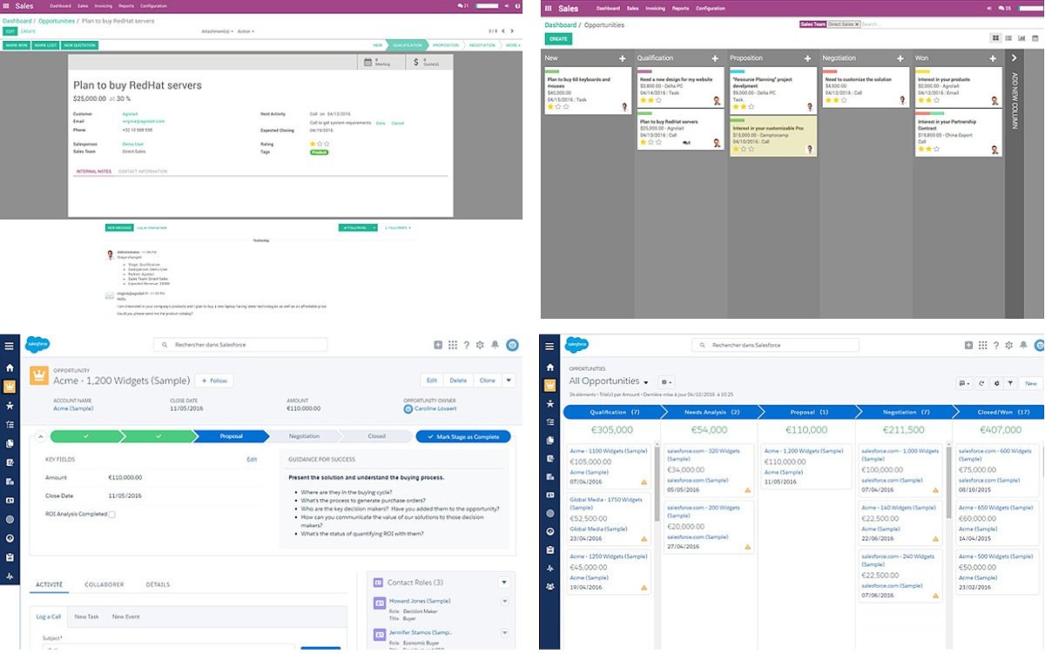Click the Done link for the next activity
Viewport: 1045px width, 654px height.
pos(380,123)
